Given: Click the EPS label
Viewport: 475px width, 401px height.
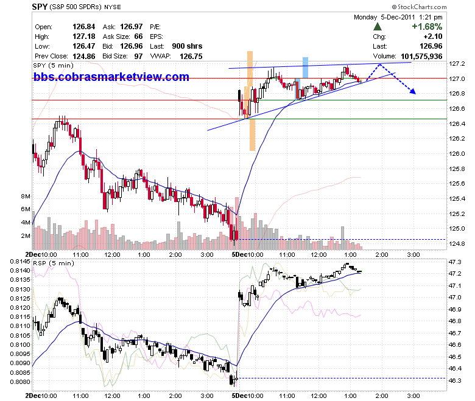Looking at the screenshot, I should [x=157, y=37].
